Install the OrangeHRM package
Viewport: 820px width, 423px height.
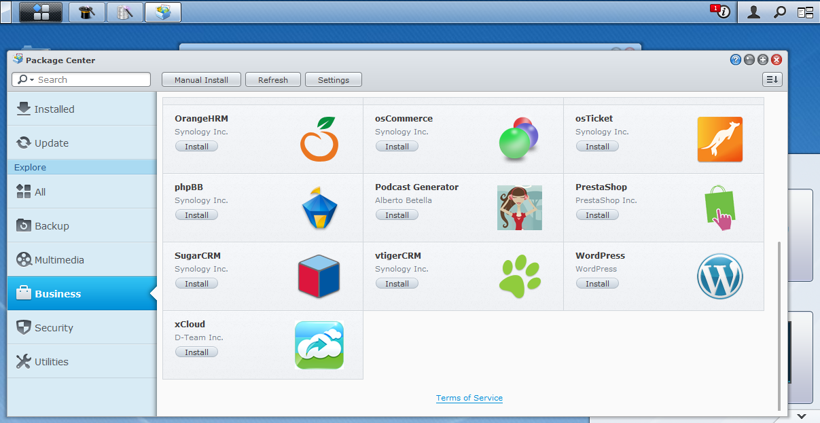pos(197,147)
